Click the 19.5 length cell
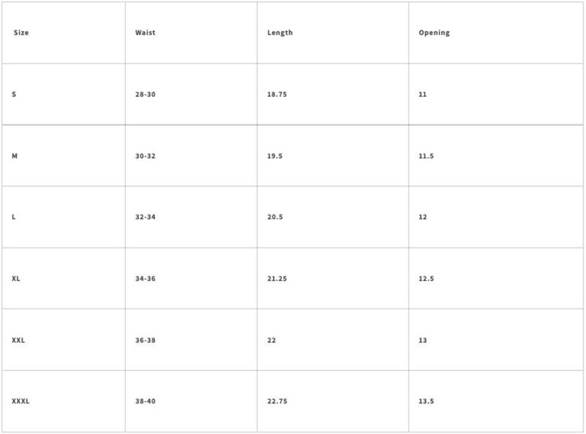The width and height of the screenshot is (586, 434). pos(275,156)
